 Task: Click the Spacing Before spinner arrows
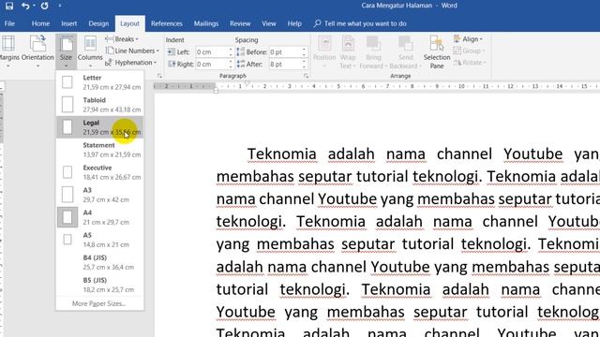click(x=304, y=52)
